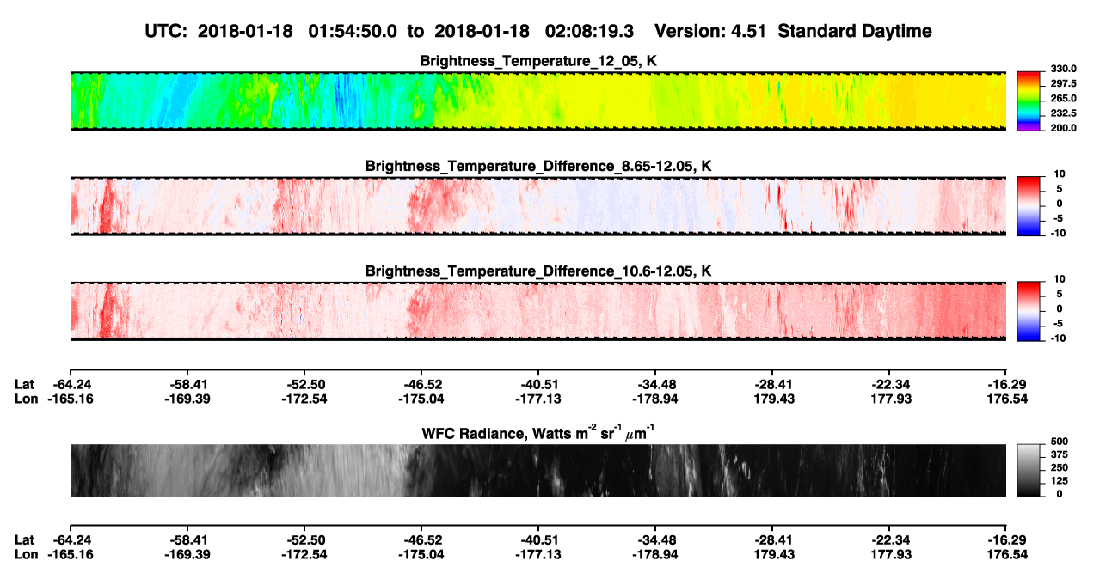Select the WFC Radiance grayscale image strip
1118x573 pixels.
tap(537, 470)
